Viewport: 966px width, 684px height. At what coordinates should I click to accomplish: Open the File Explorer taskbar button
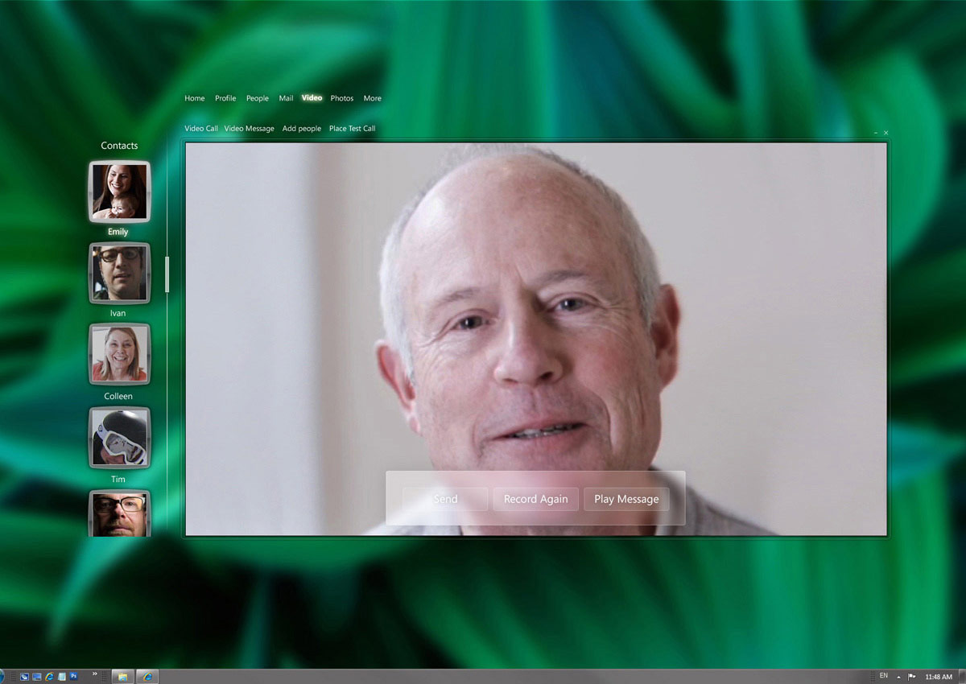122,677
